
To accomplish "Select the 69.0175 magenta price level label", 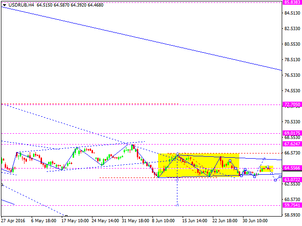I will [292, 133].
